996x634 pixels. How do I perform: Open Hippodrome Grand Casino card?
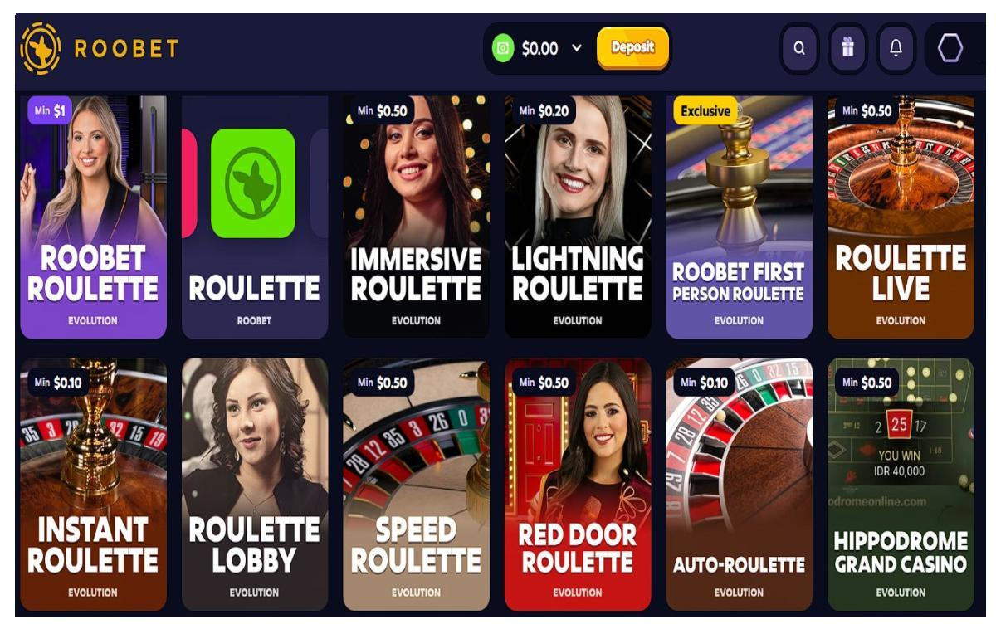pyautogui.click(x=901, y=485)
